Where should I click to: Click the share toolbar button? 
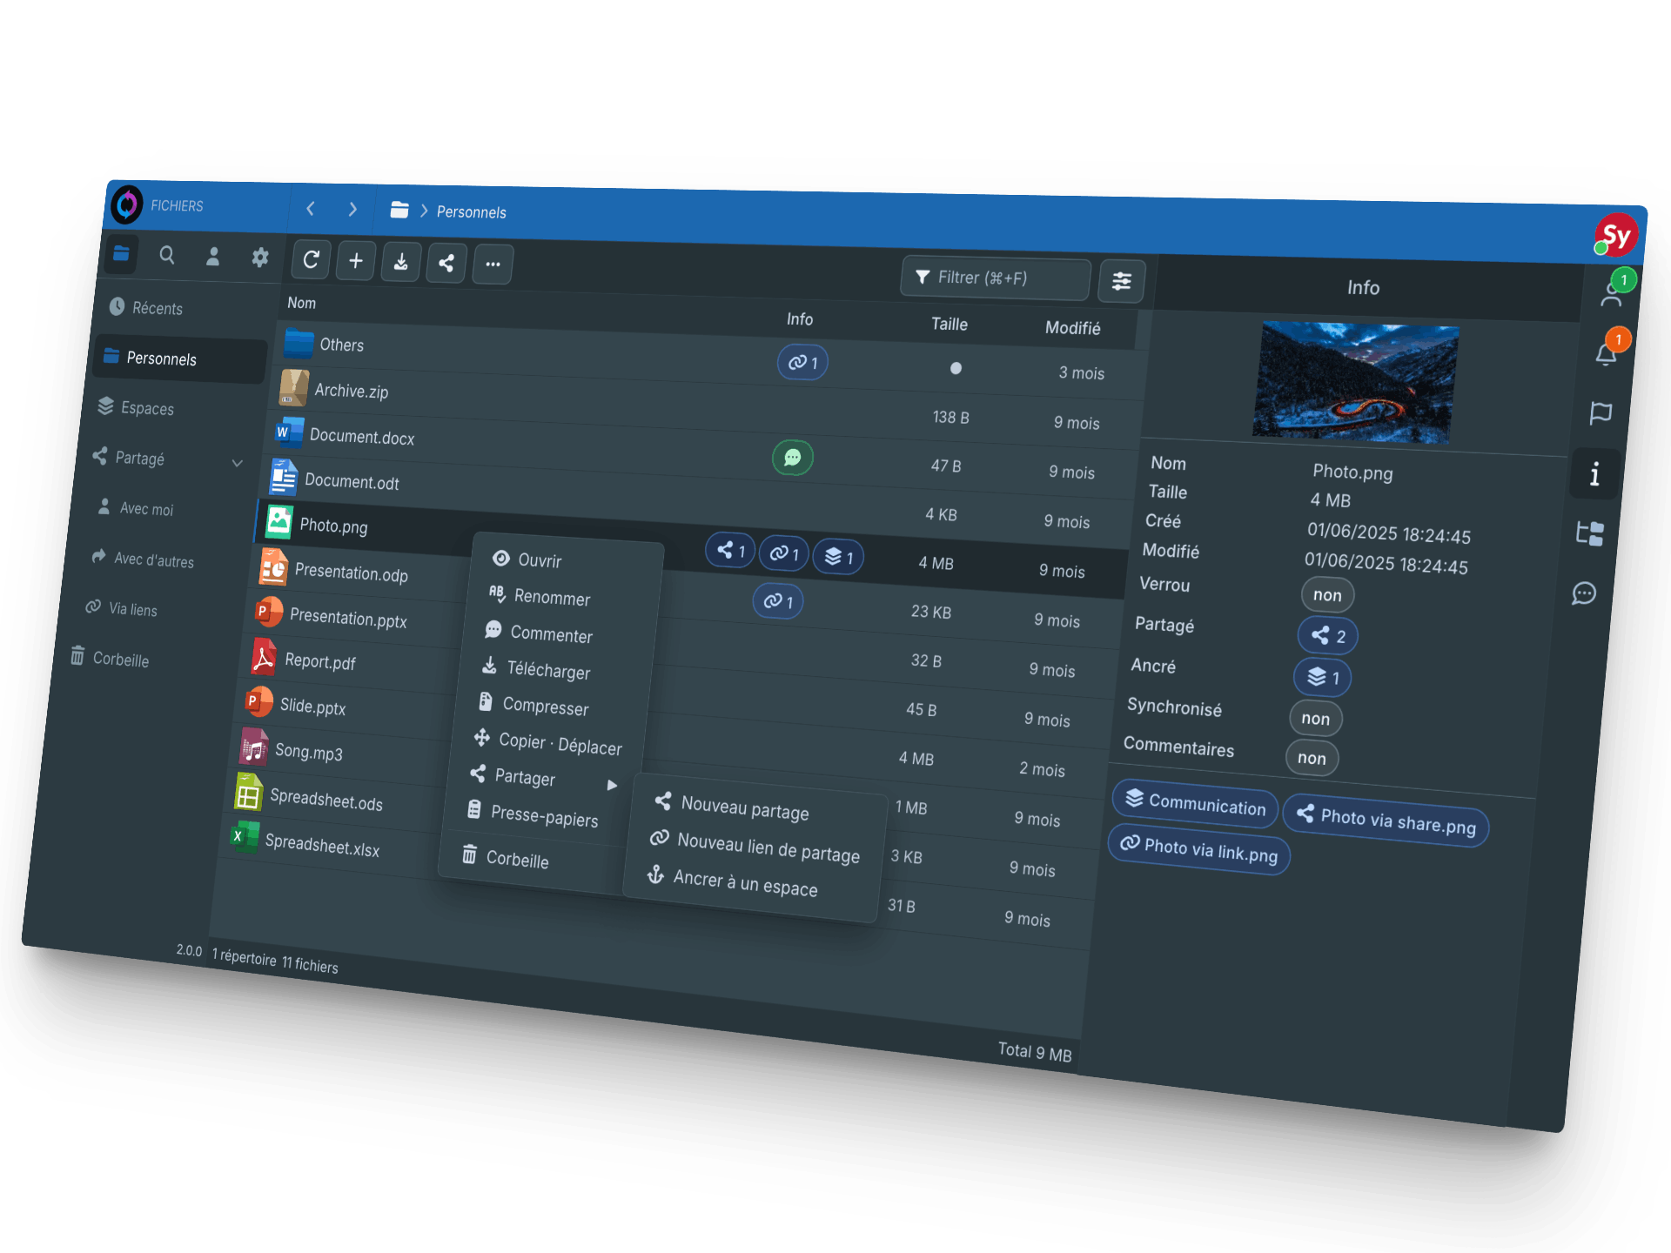click(x=446, y=264)
